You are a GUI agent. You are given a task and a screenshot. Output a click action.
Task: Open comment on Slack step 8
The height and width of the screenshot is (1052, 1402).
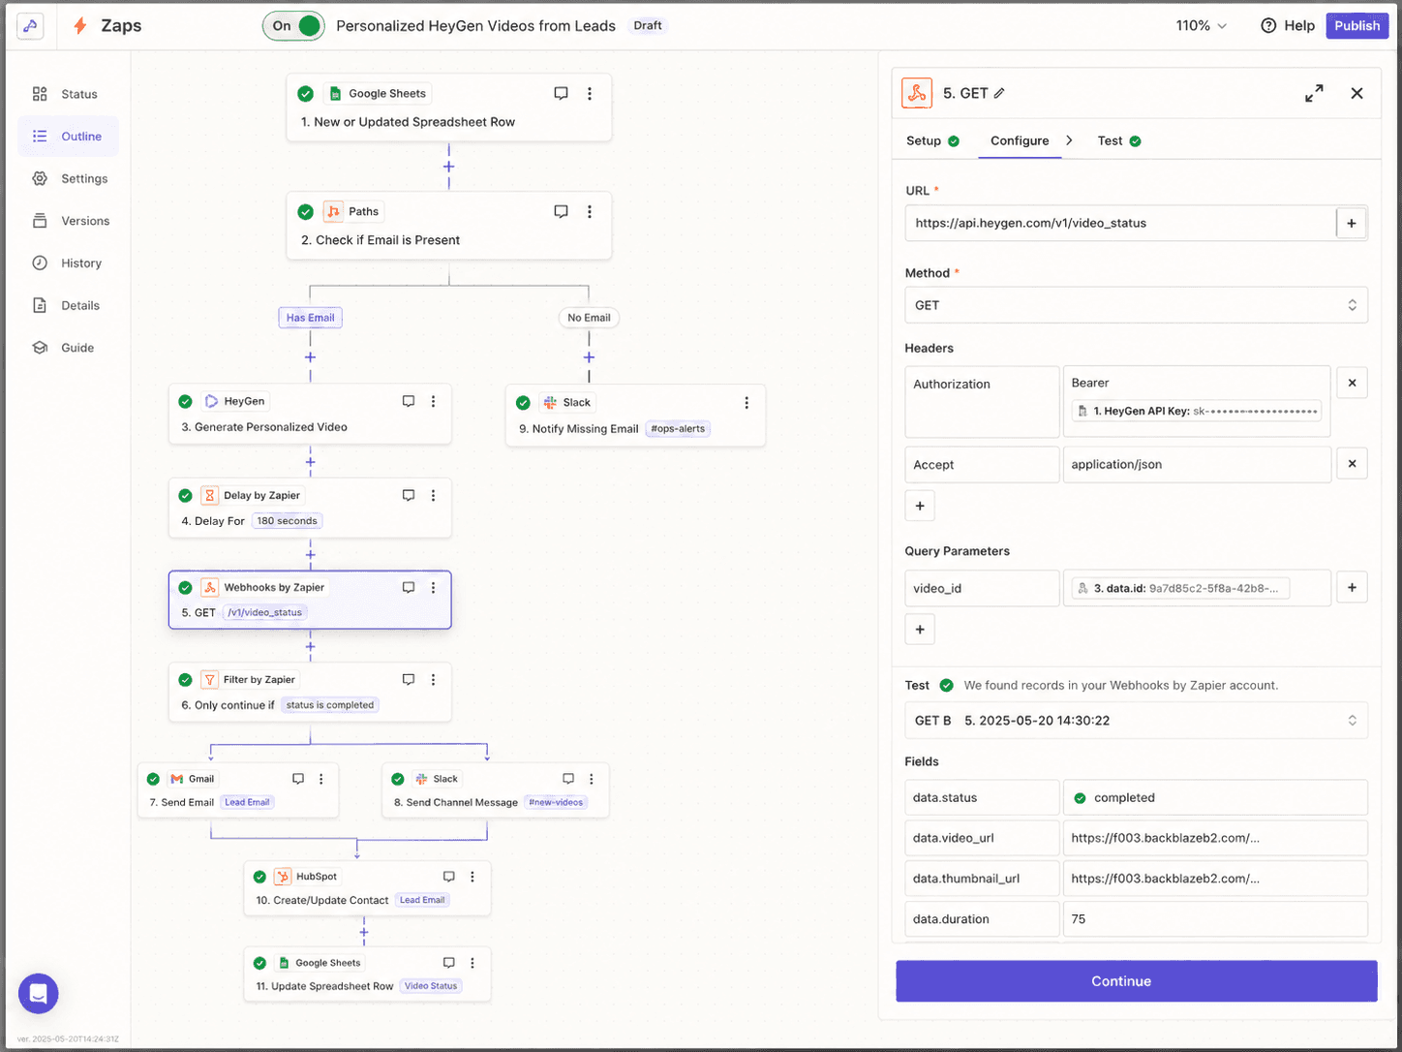click(x=568, y=779)
